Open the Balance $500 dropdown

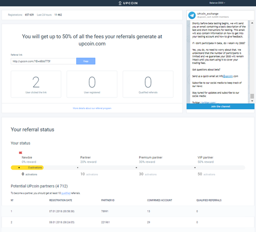217,3
